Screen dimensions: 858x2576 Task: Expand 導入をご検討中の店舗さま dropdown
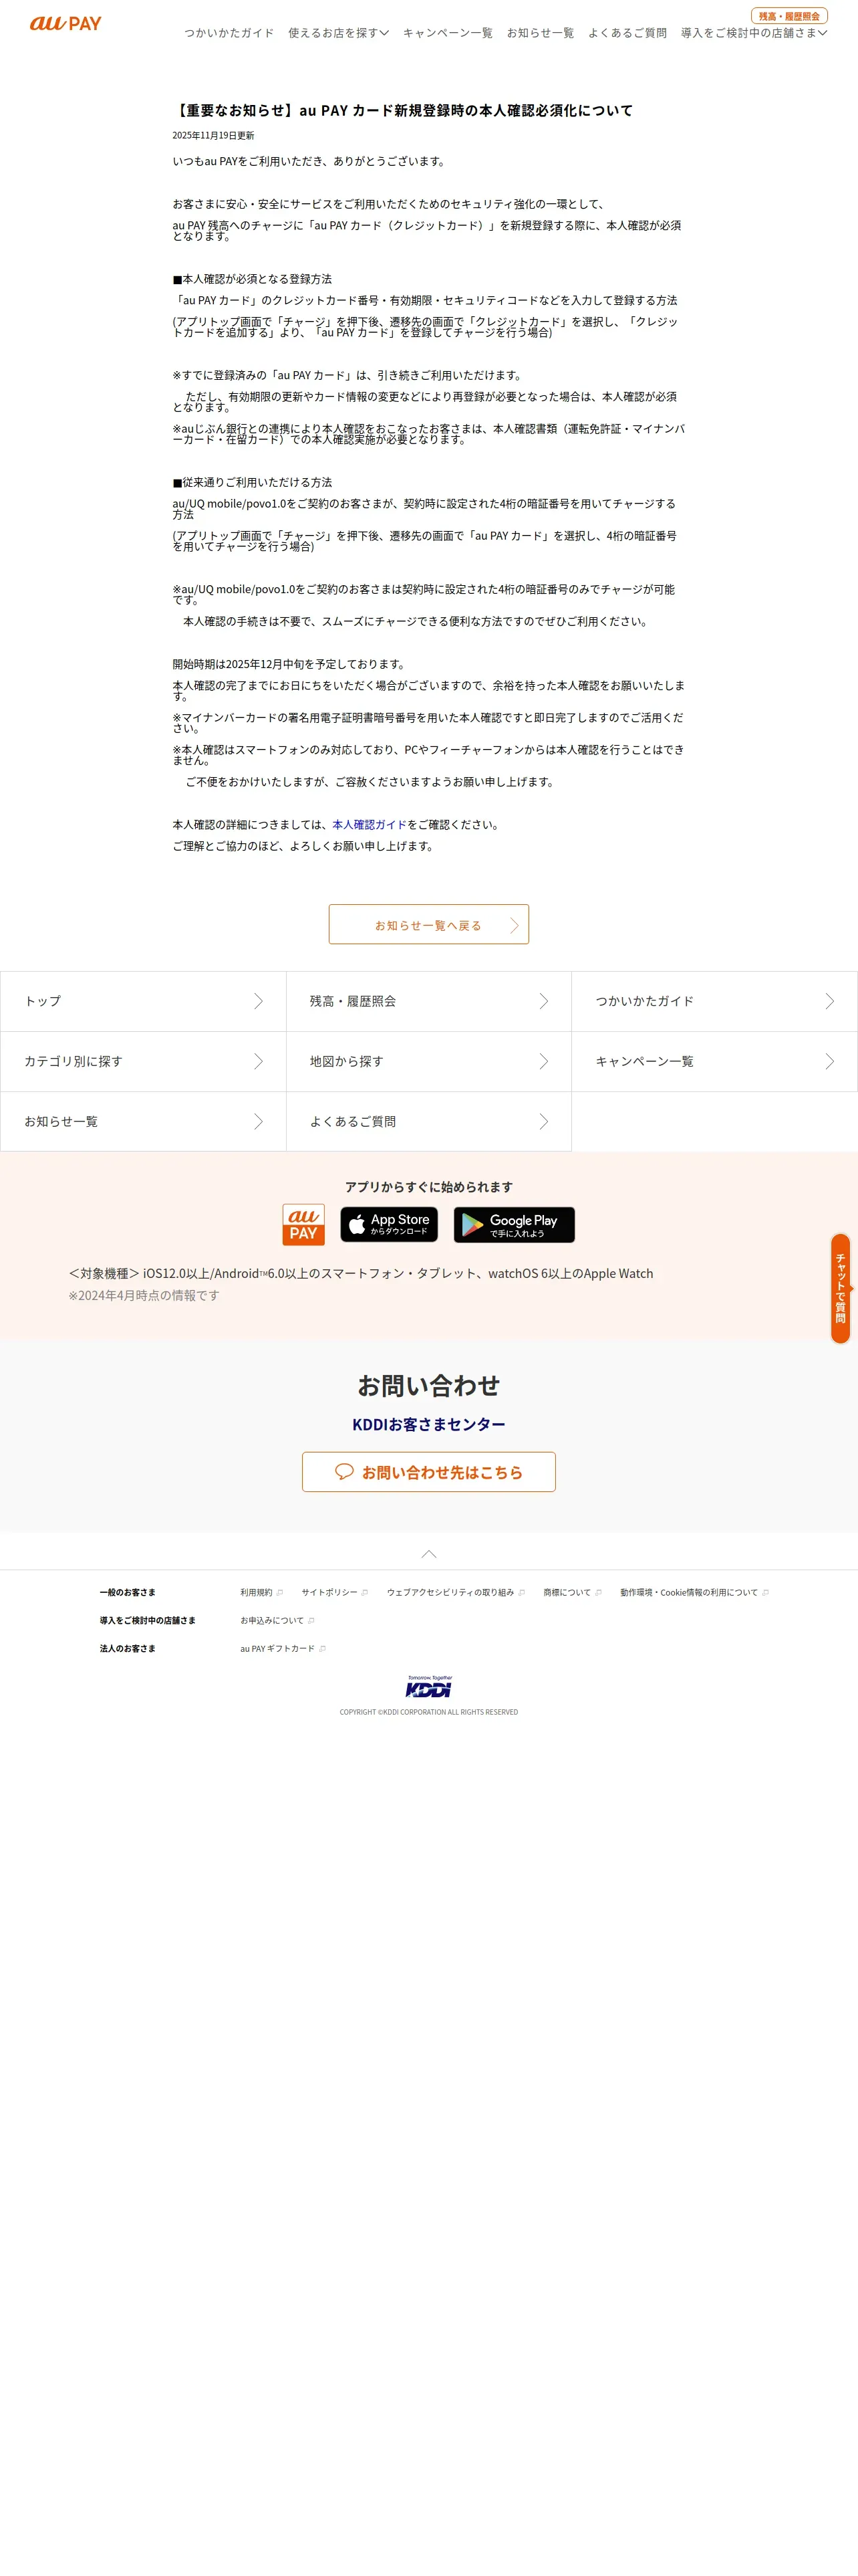[x=754, y=33]
